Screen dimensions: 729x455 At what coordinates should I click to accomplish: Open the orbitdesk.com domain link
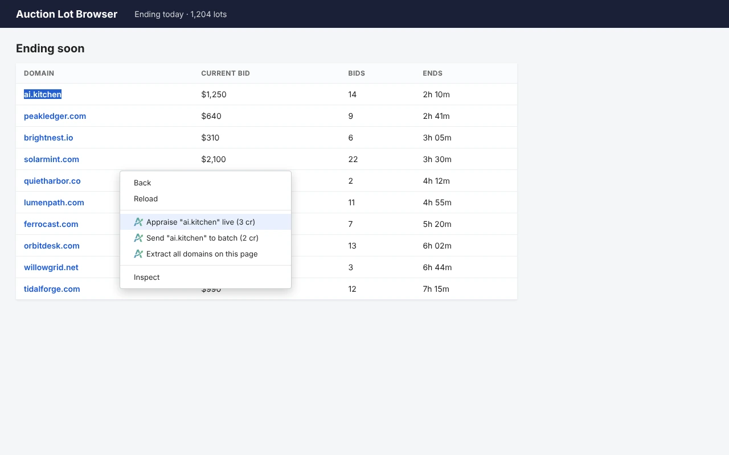(x=52, y=246)
